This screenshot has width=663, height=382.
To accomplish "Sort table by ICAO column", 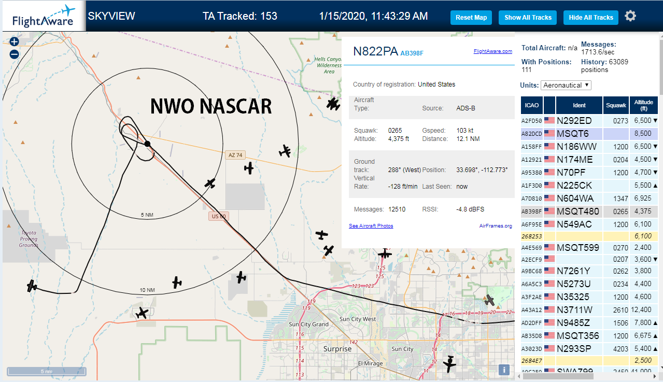I will point(531,105).
